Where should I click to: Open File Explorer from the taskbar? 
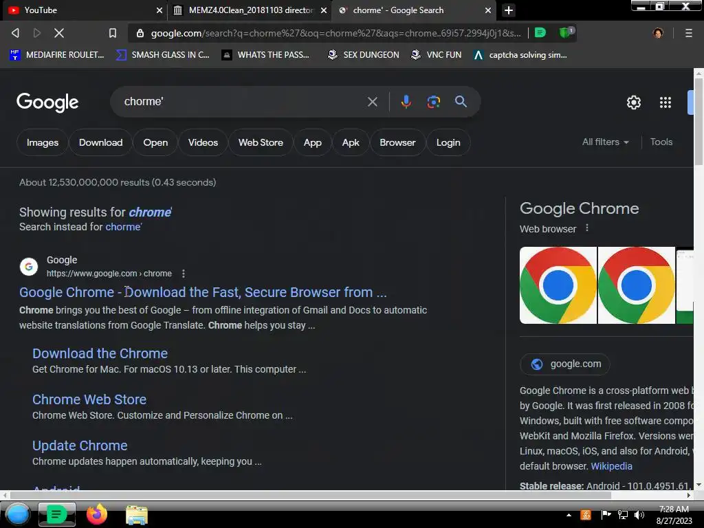coord(137,515)
